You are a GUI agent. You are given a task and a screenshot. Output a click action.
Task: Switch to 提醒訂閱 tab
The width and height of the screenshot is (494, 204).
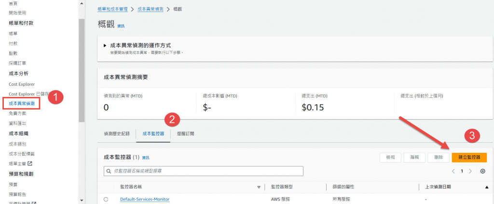[x=186, y=134]
